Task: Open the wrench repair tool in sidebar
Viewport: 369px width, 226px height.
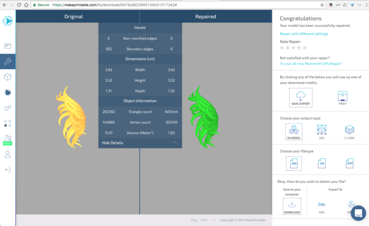Action: click(8, 61)
